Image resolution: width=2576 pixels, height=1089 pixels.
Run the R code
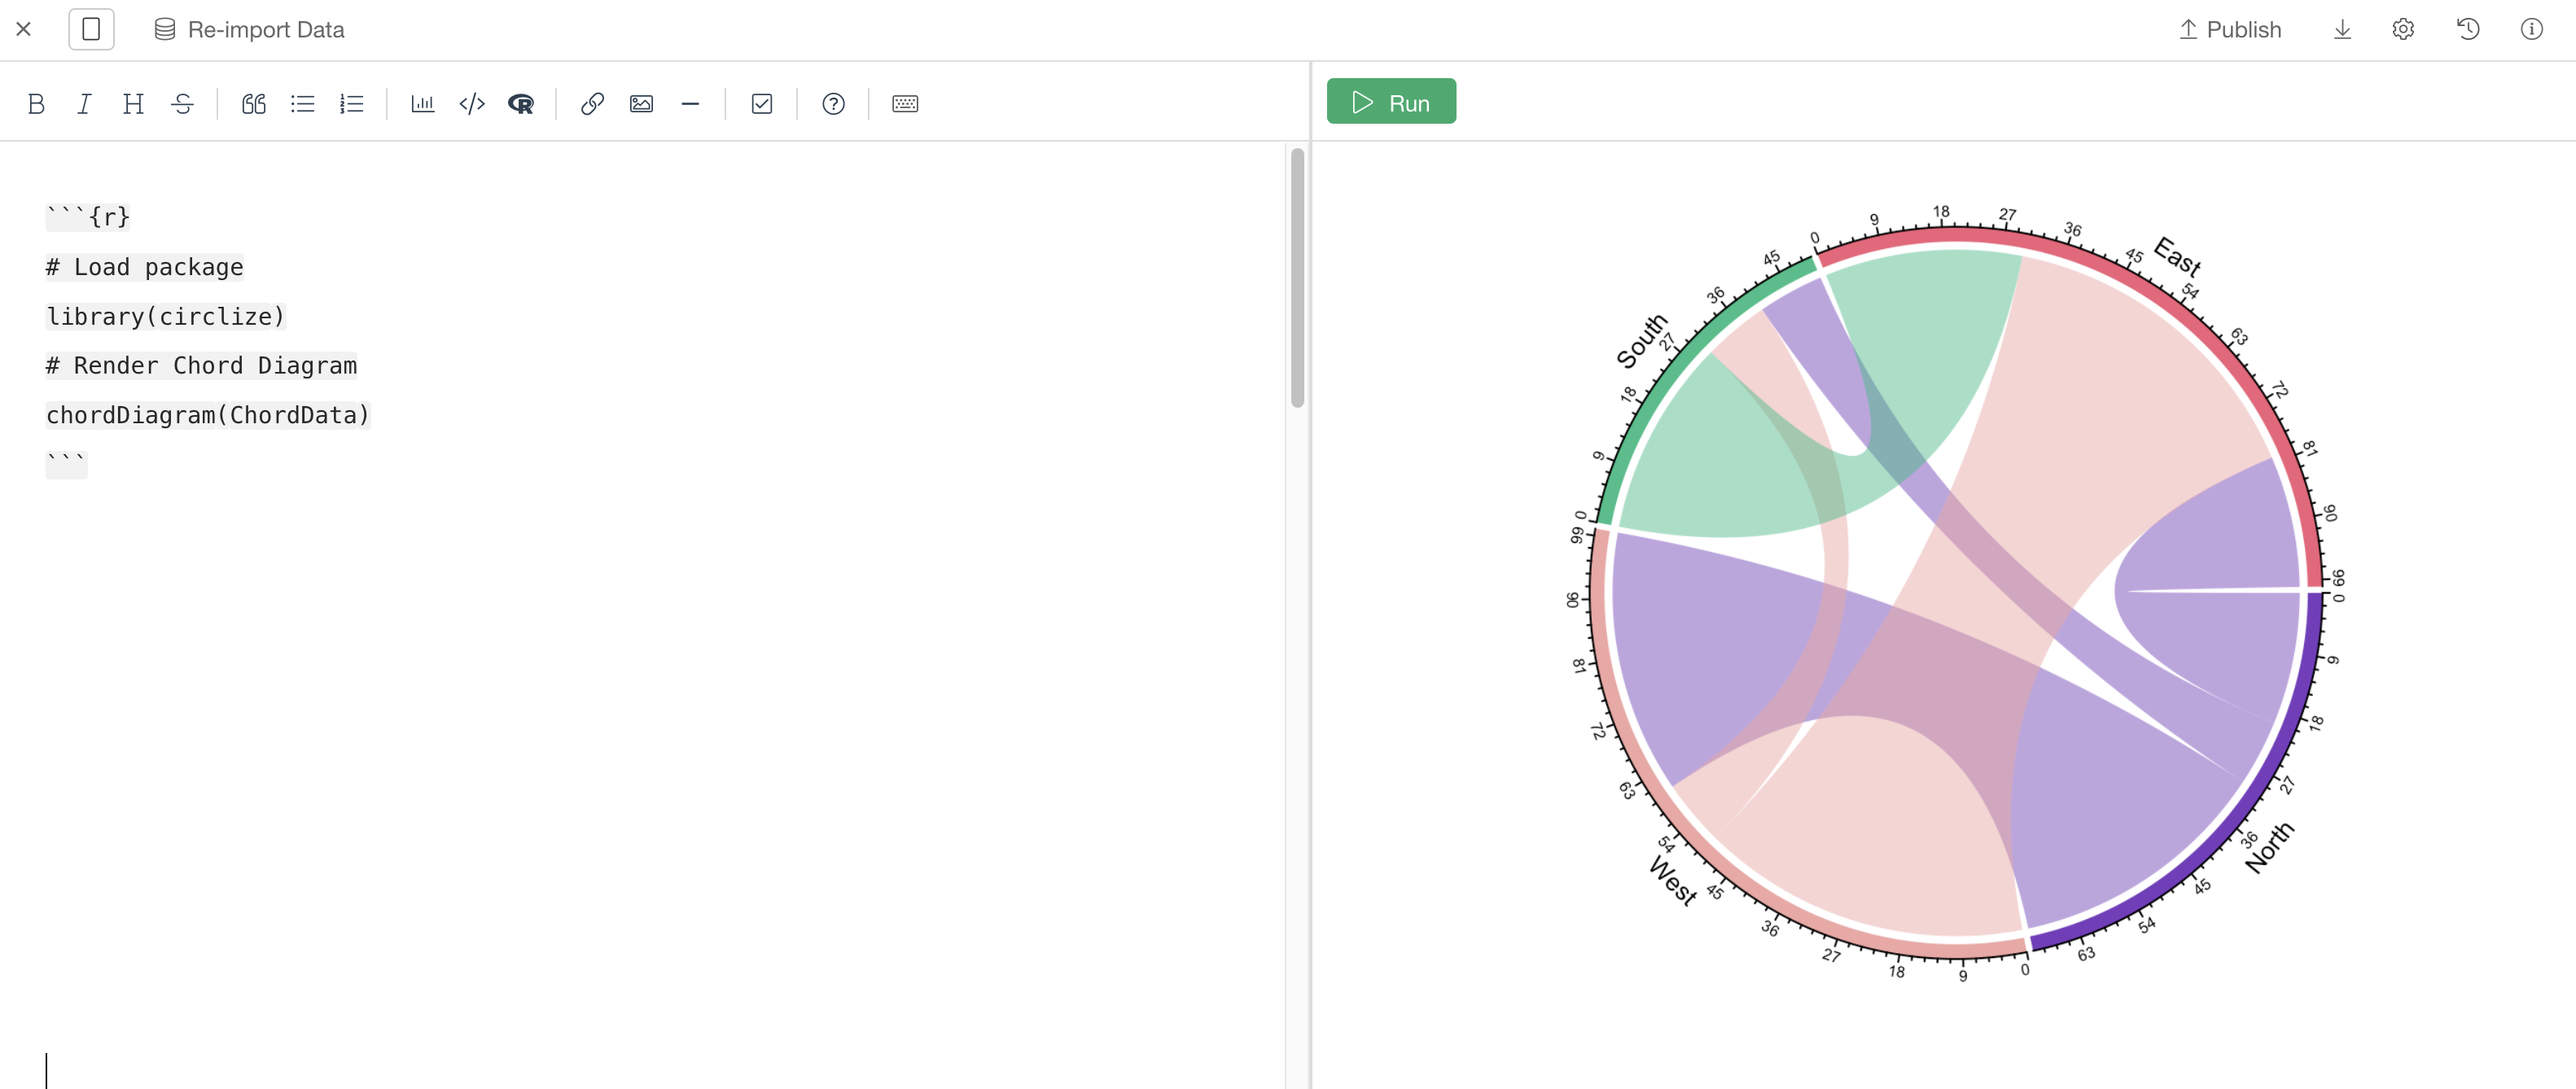pos(1391,101)
